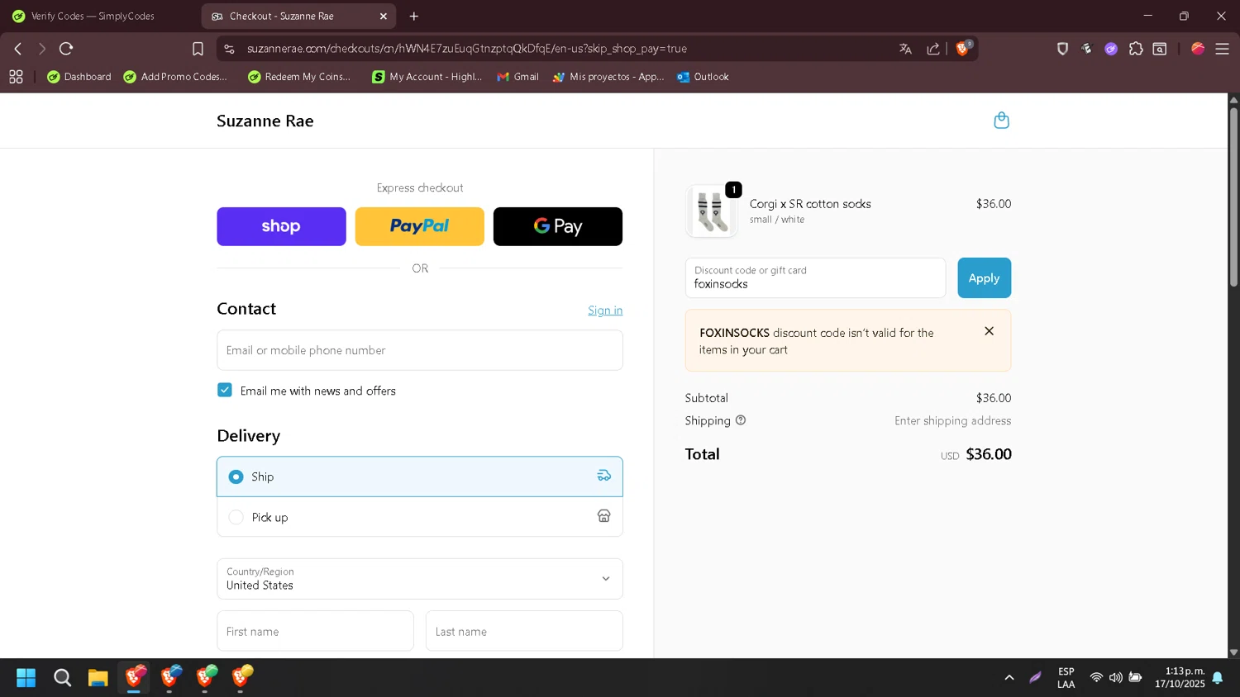Select the Ship delivery option
The image size is (1240, 697).
(420, 477)
